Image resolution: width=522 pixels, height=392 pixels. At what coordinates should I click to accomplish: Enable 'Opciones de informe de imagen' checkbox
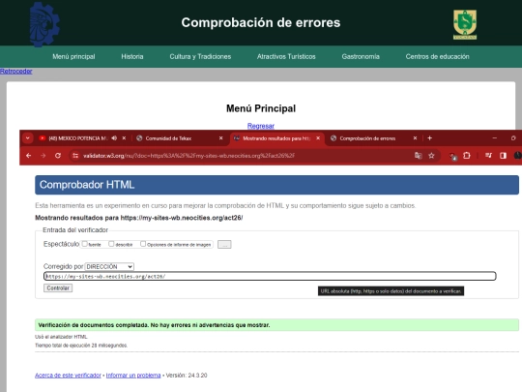(x=143, y=244)
